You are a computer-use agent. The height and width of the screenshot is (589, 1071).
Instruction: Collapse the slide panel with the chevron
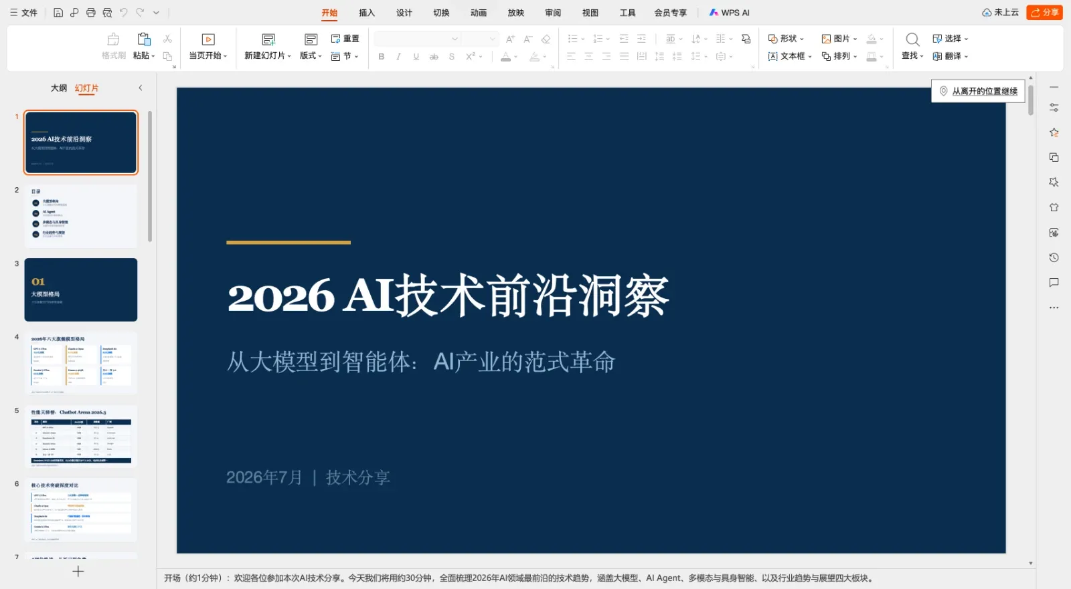(x=141, y=88)
